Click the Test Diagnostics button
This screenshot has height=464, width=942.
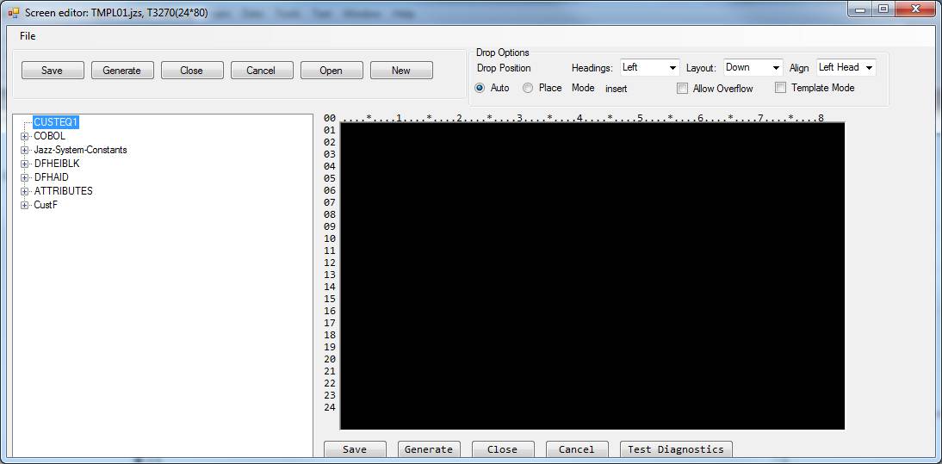[676, 449]
